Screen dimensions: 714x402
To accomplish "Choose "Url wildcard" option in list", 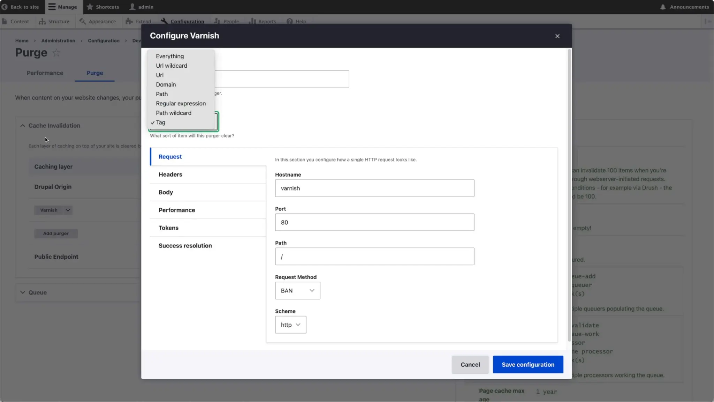I will (x=171, y=66).
